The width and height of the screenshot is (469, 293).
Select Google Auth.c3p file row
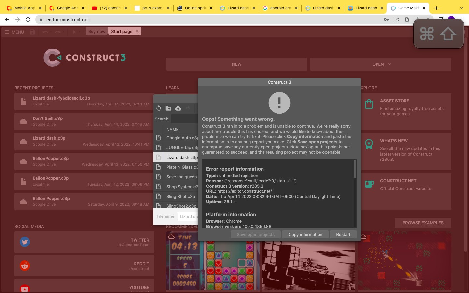coord(176,138)
